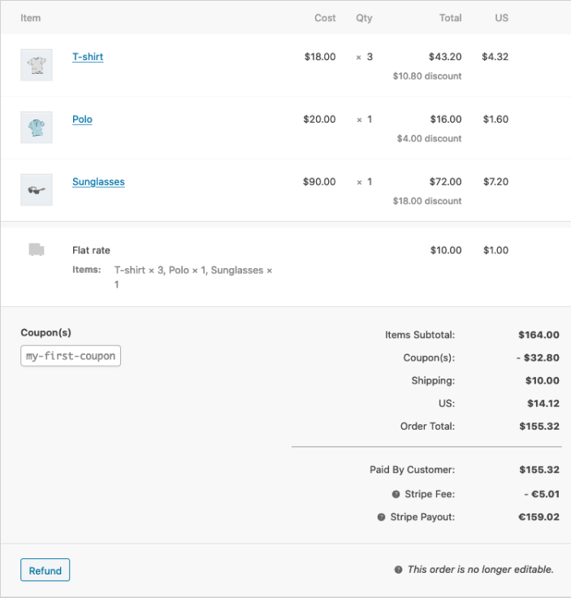Click the Flat rate shipping label
The width and height of the screenshot is (571, 598).
coord(91,250)
